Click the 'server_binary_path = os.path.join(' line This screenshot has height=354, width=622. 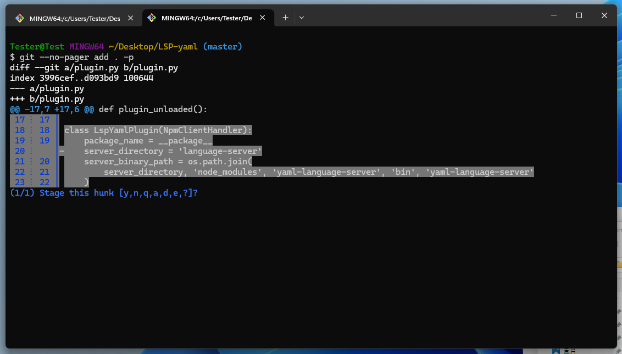(x=168, y=162)
